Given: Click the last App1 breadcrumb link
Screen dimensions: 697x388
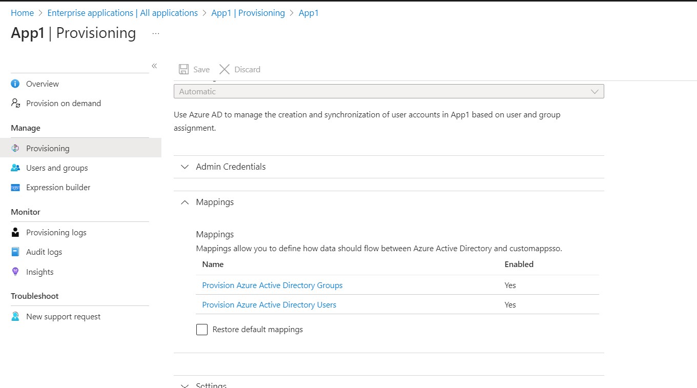Looking at the screenshot, I should pyautogui.click(x=309, y=13).
